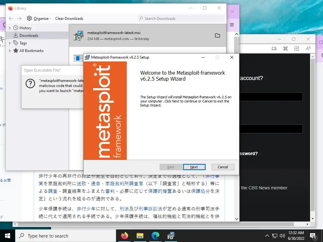
Task: Maximize the Library window
Action: point(205,8)
